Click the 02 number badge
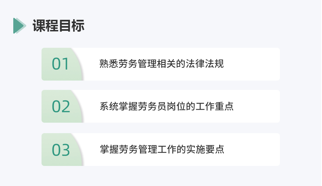This screenshot has height=186, width=322. click(61, 107)
